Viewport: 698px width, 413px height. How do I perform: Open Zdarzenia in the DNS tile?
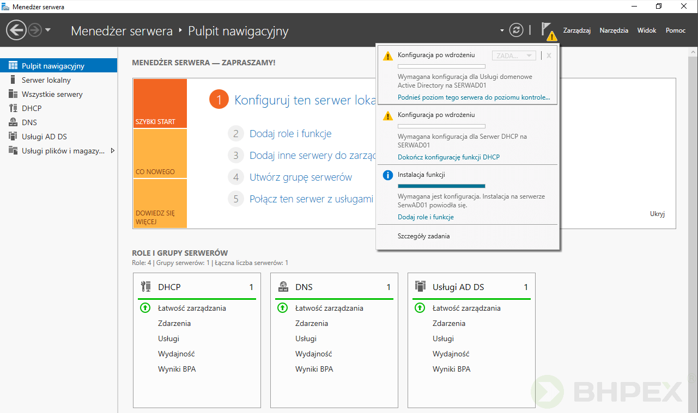click(312, 323)
